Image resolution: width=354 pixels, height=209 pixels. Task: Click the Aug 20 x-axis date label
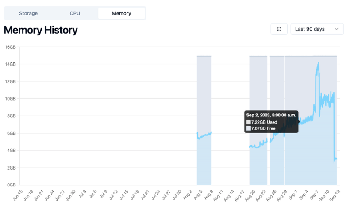pyautogui.click(x=250, y=195)
